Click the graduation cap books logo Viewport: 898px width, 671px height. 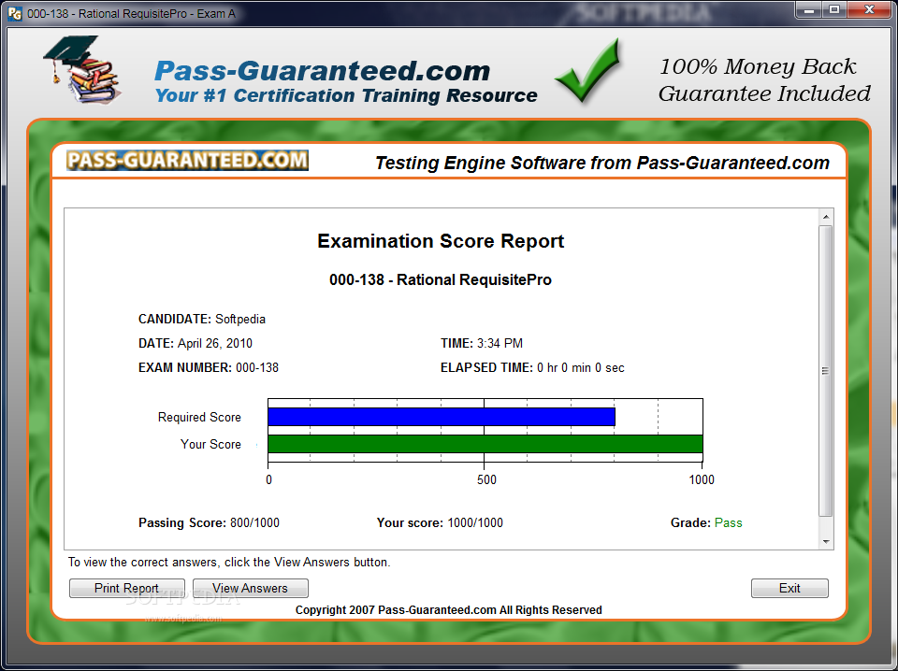point(82,70)
